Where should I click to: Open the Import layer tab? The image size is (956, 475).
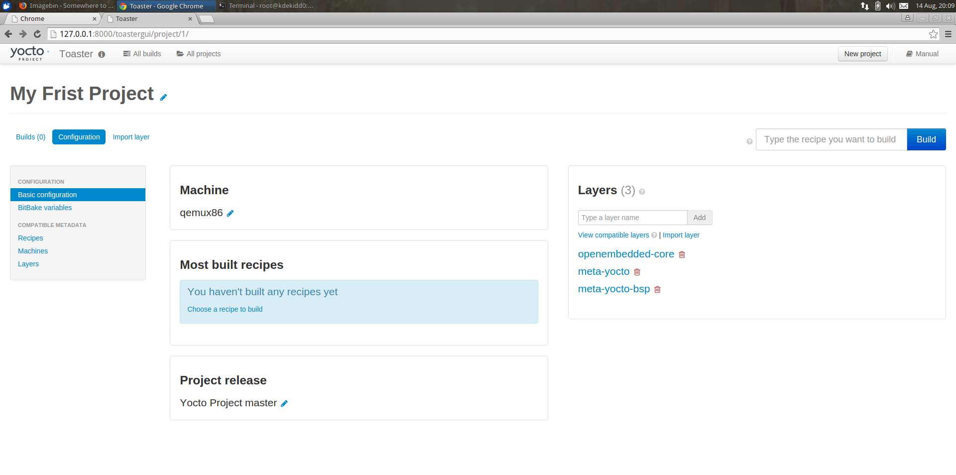click(131, 137)
